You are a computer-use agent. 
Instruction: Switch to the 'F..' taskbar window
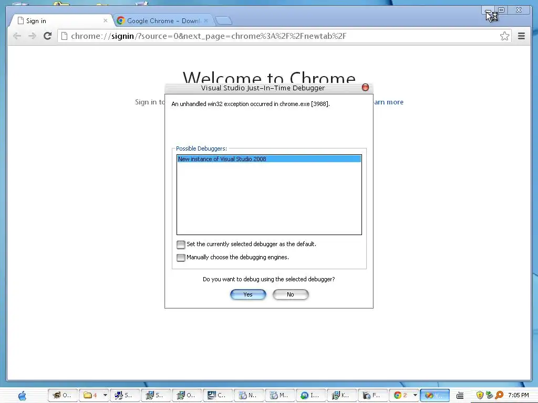373,396
